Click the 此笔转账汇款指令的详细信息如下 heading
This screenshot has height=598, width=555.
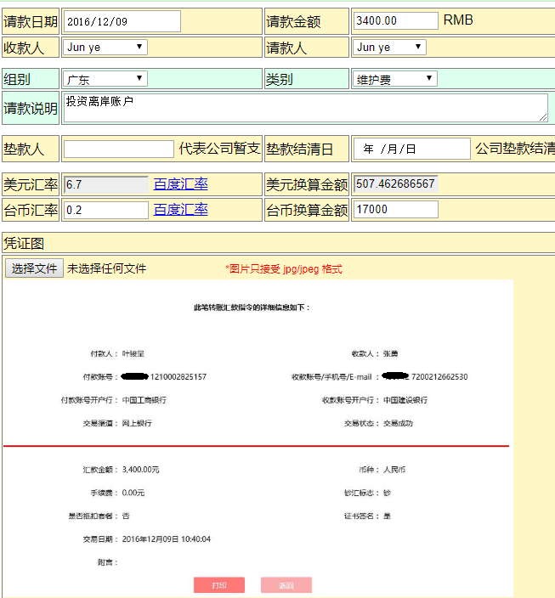pyautogui.click(x=252, y=307)
